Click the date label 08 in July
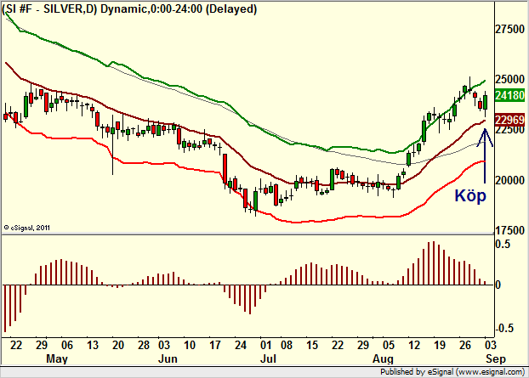Viewport: 529px width, 378px height. [287, 345]
